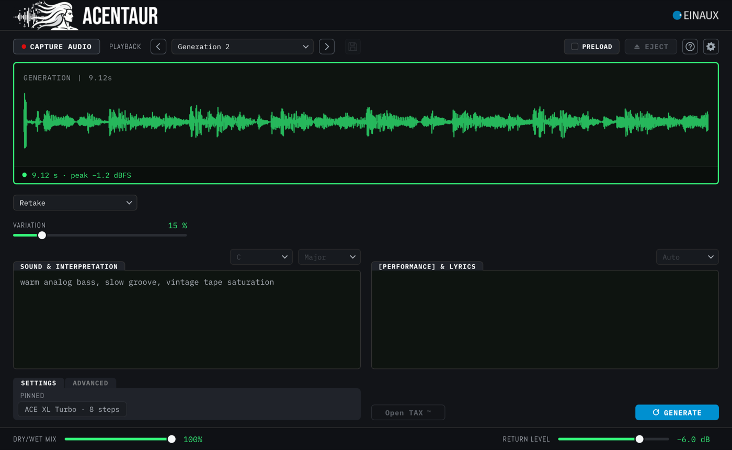The image size is (732, 450).
Task: Click the green generation waveform display
Action: point(366,122)
